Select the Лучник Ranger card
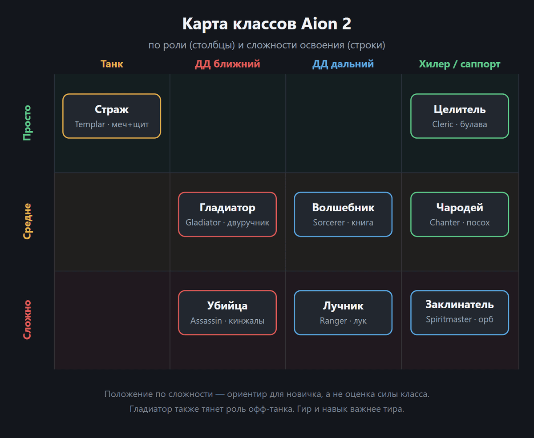 coord(343,313)
